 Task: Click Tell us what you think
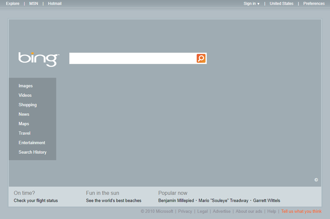coord(301,211)
